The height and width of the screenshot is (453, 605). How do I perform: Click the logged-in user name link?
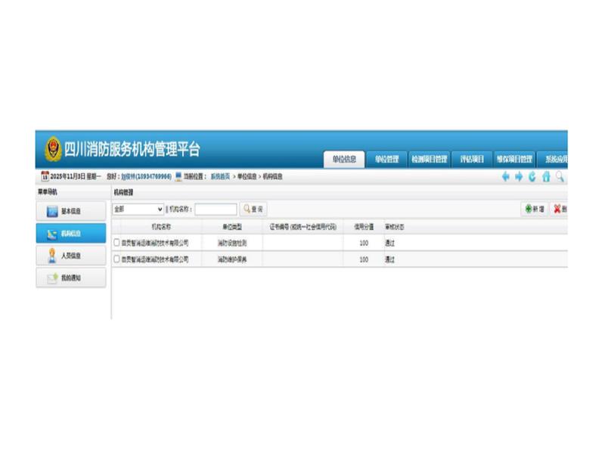(x=146, y=177)
